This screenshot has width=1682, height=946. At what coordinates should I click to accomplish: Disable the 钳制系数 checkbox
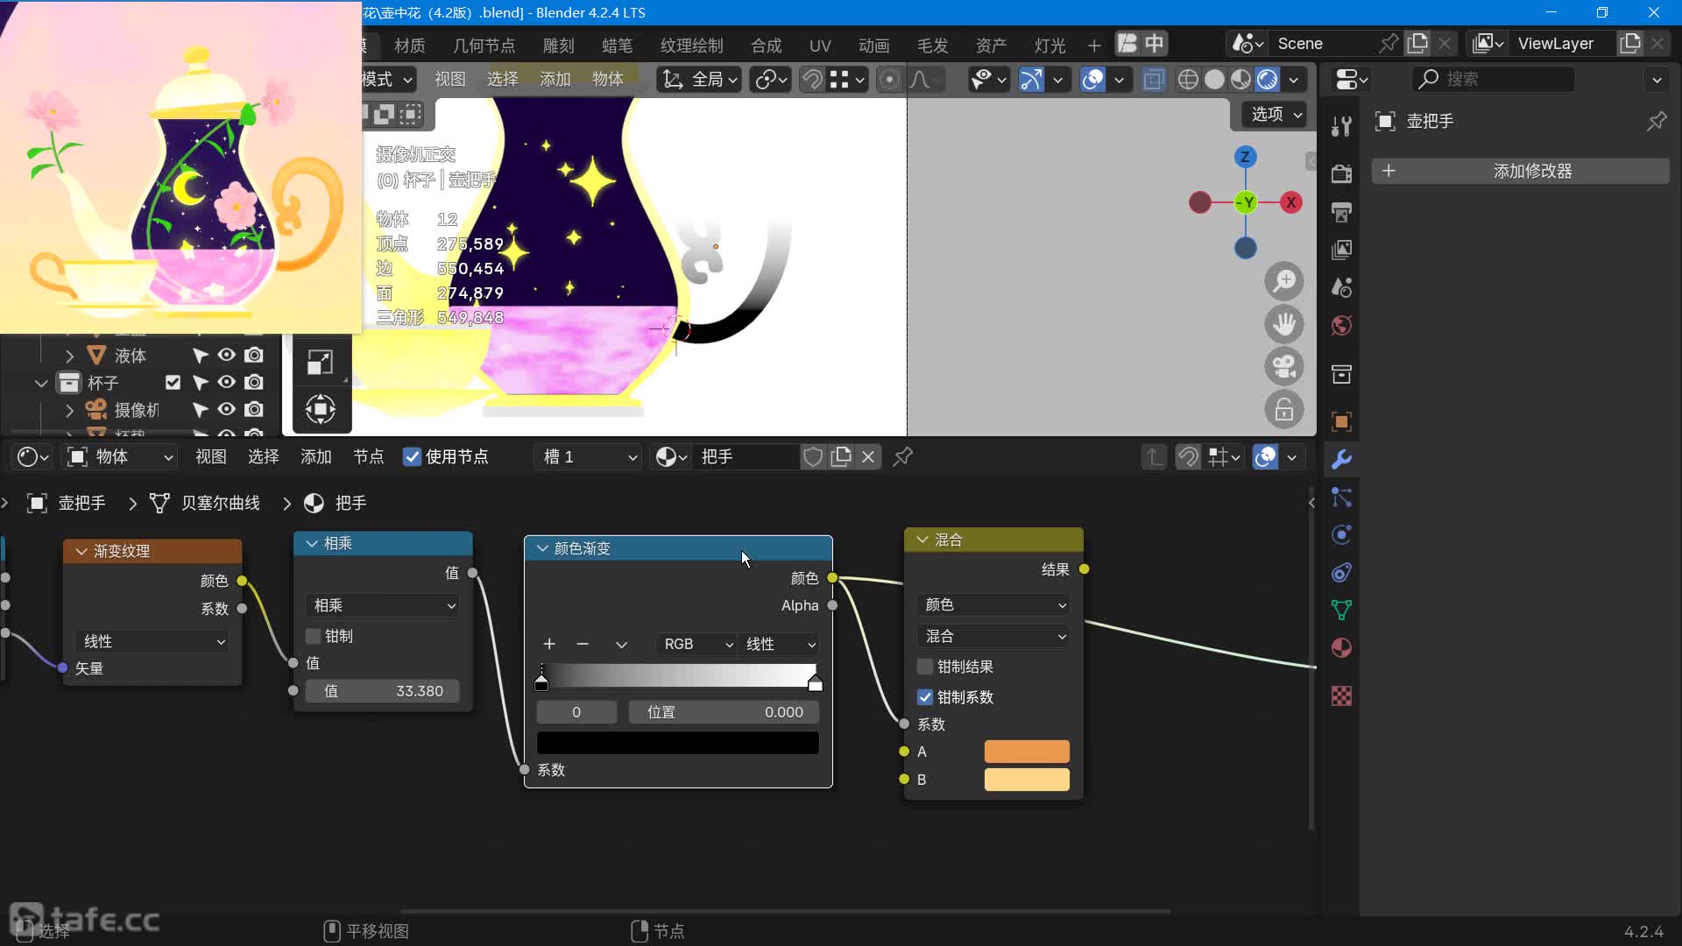pos(924,697)
